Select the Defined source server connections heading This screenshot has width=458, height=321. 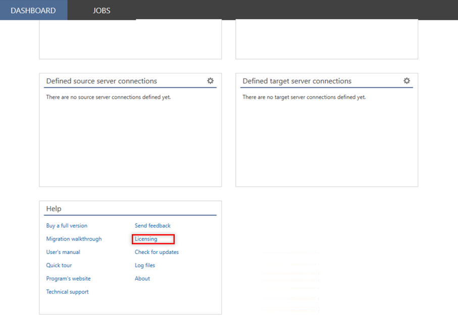tap(101, 81)
